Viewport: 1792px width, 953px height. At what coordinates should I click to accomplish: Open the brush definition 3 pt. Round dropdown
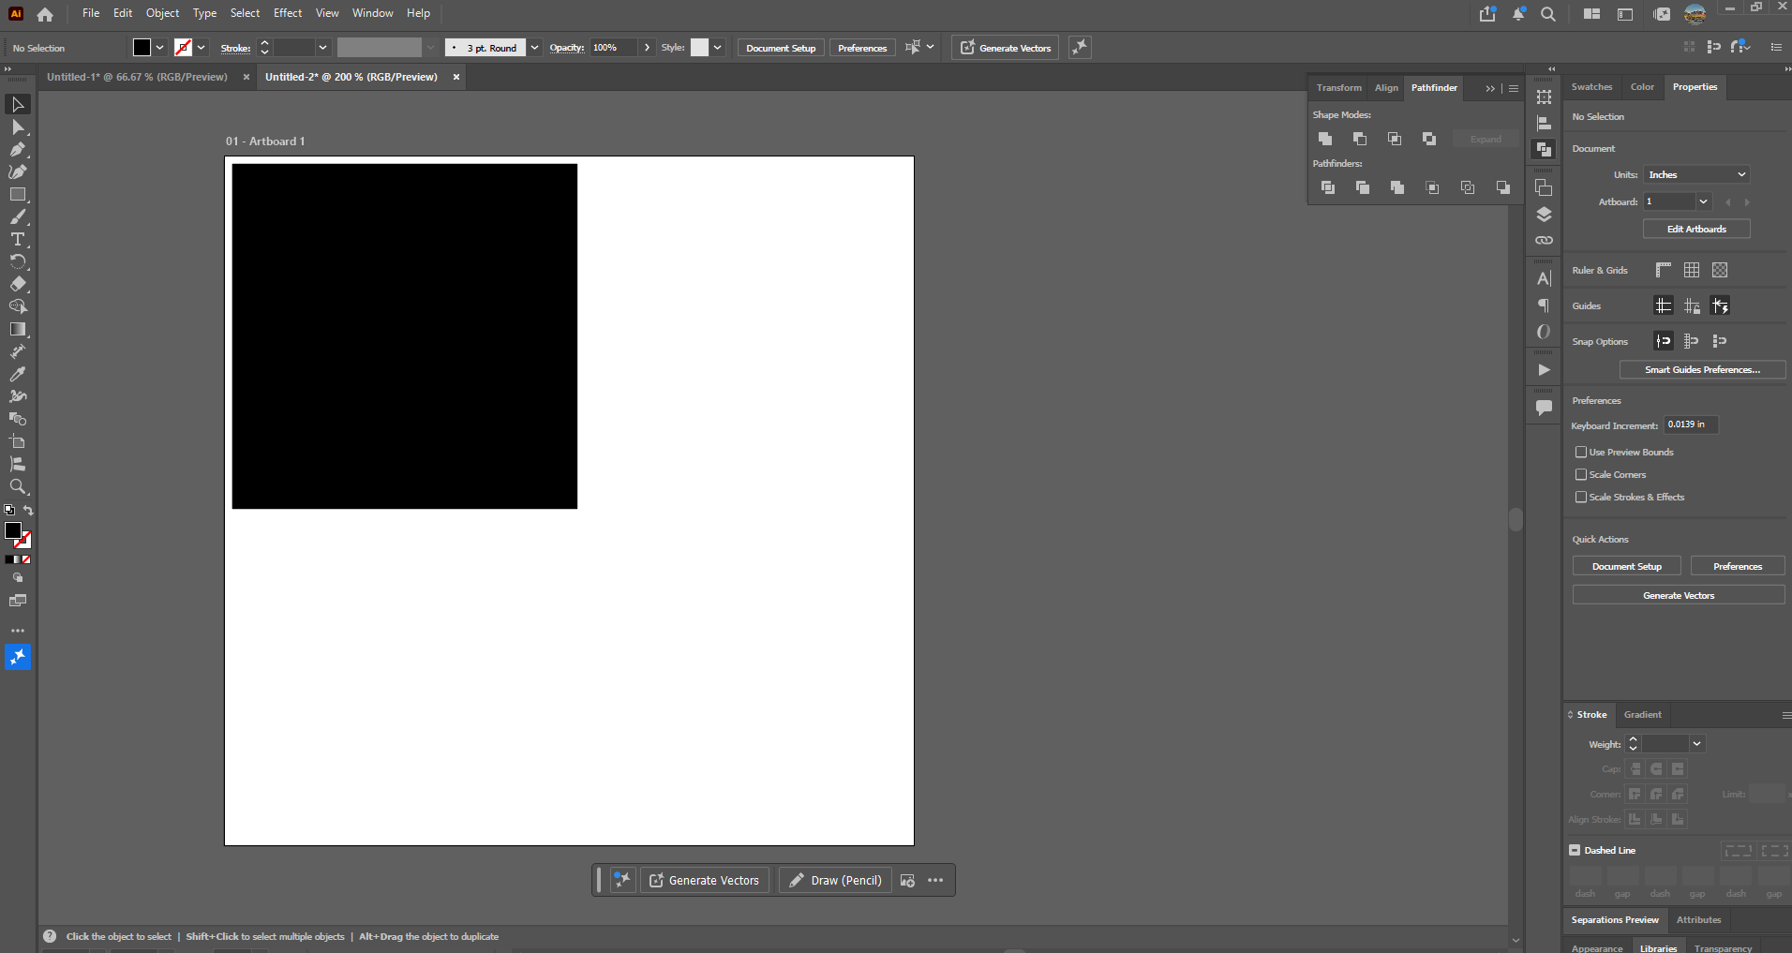(x=534, y=48)
